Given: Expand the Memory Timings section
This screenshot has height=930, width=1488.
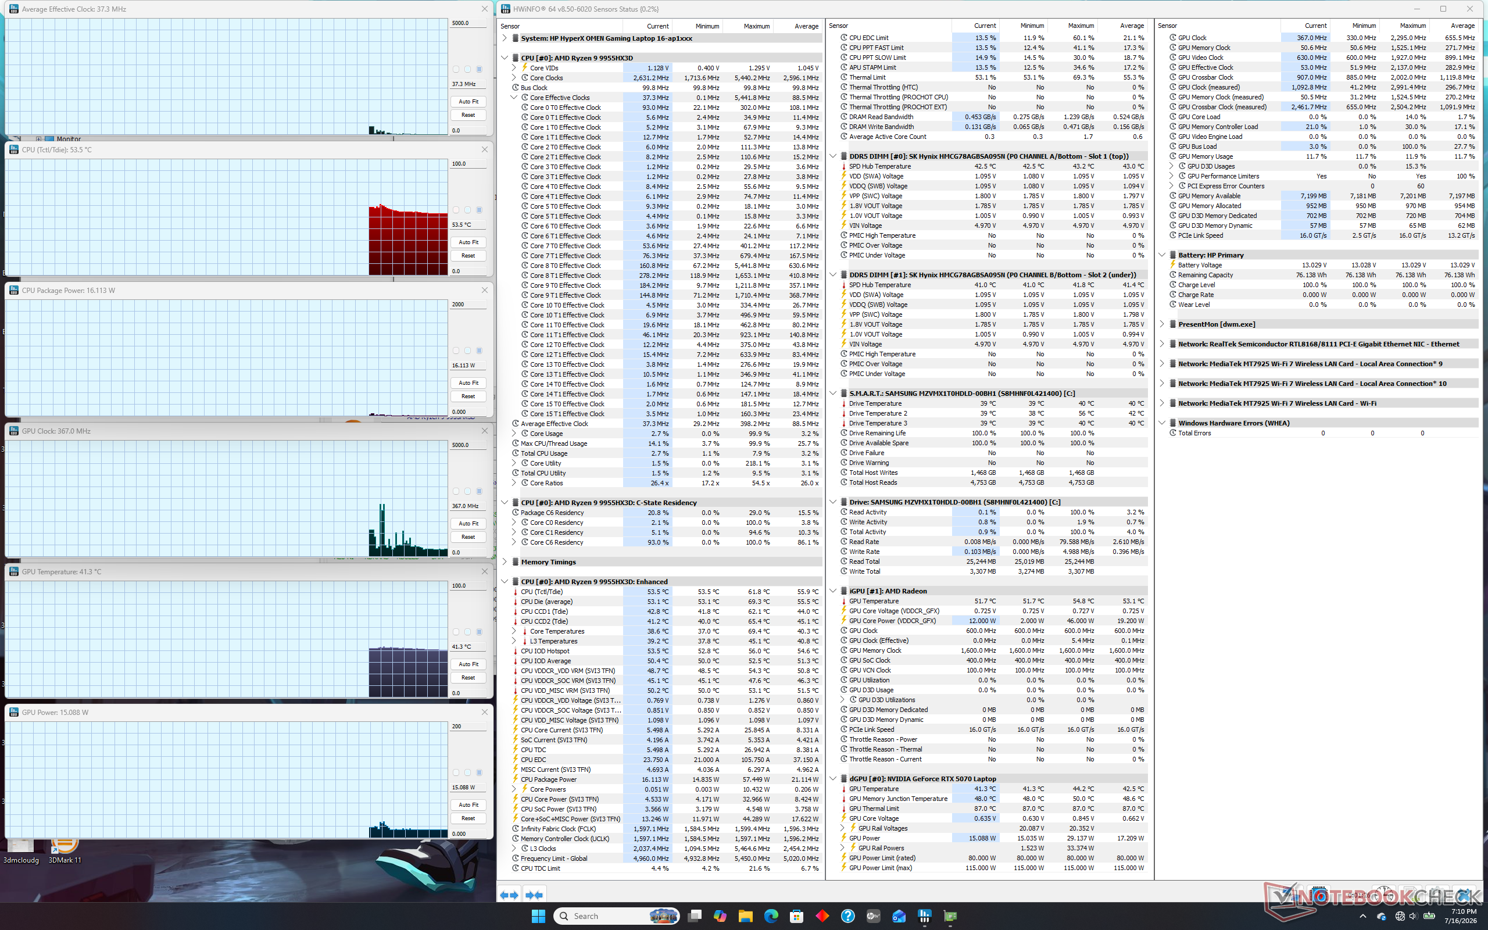Looking at the screenshot, I should click(505, 561).
